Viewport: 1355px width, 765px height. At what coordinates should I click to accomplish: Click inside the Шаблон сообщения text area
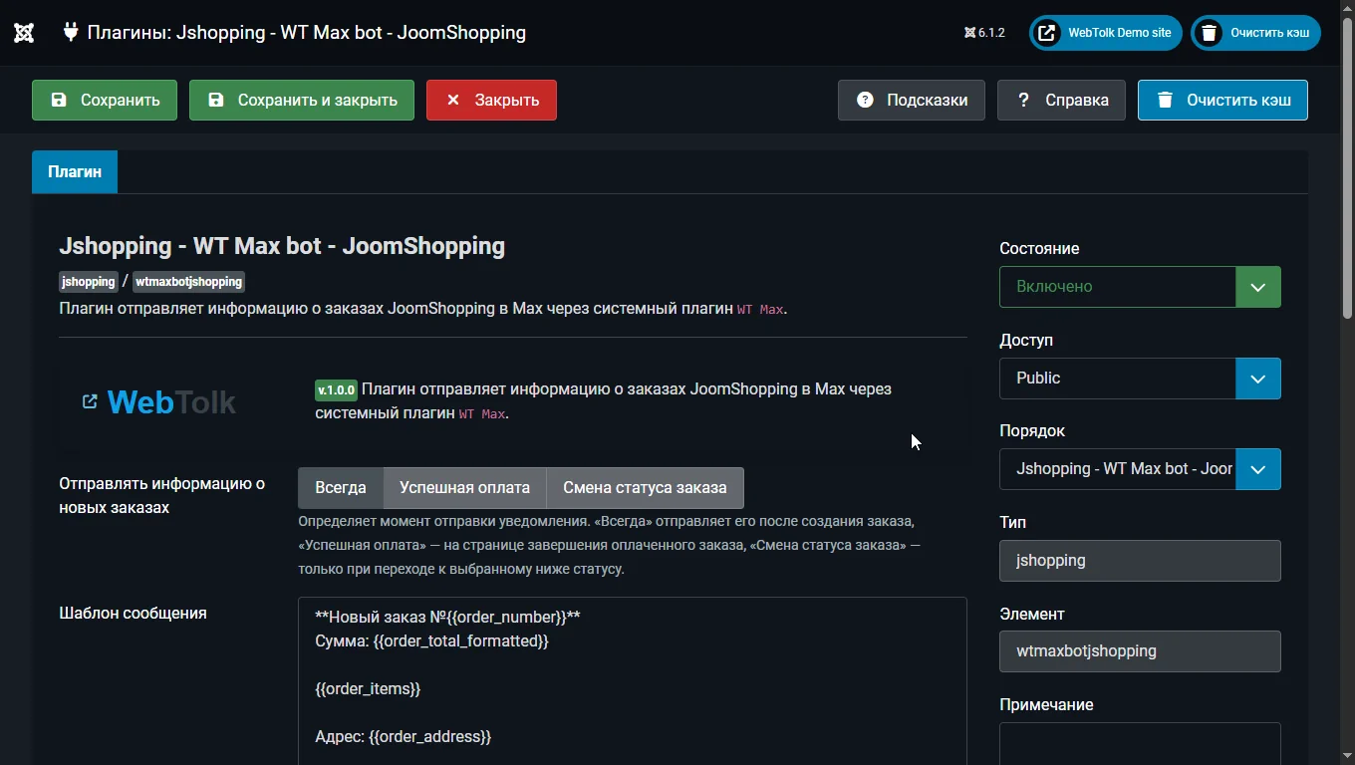click(x=633, y=681)
